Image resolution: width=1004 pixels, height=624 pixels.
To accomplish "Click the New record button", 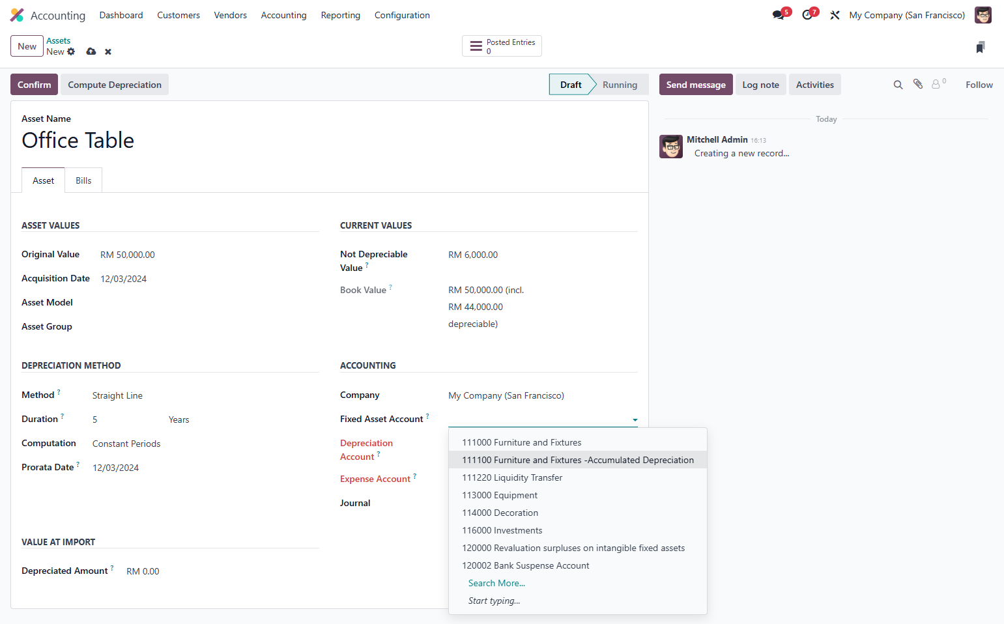I will [27, 46].
